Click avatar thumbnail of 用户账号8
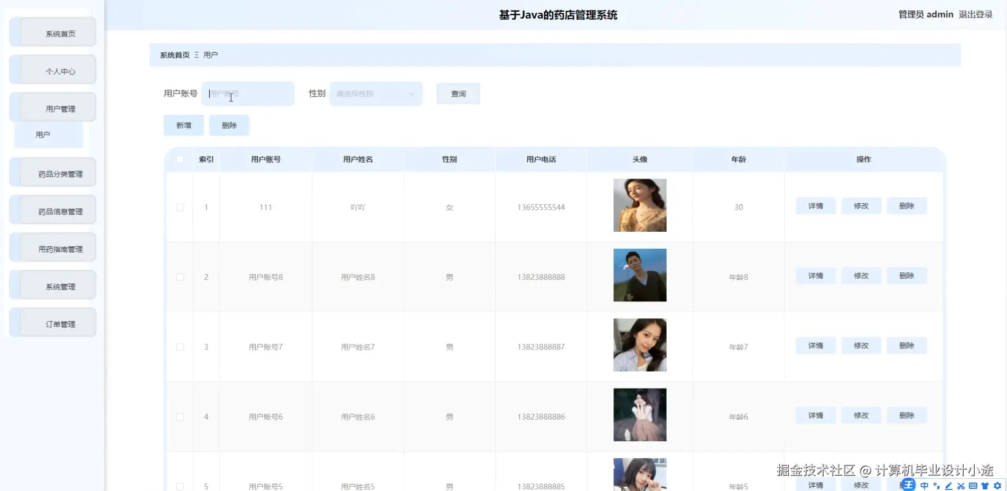 pos(640,275)
